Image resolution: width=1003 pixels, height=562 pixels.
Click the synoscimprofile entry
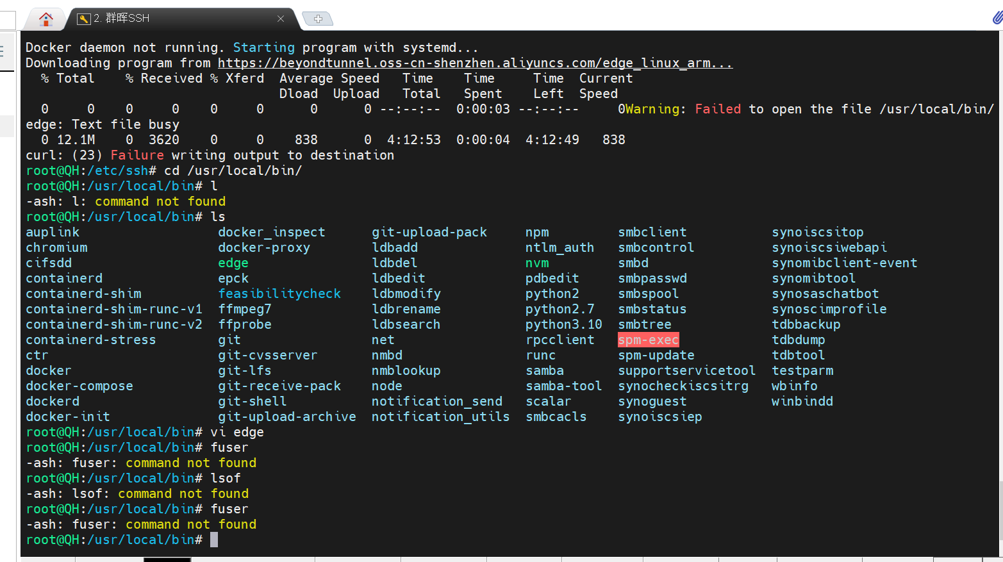pyautogui.click(x=829, y=309)
